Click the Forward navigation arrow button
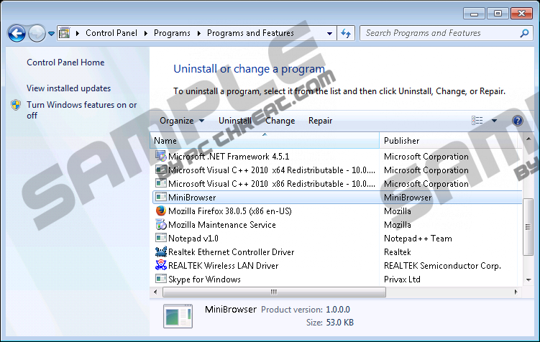The width and height of the screenshot is (540, 342). pyautogui.click(x=36, y=33)
